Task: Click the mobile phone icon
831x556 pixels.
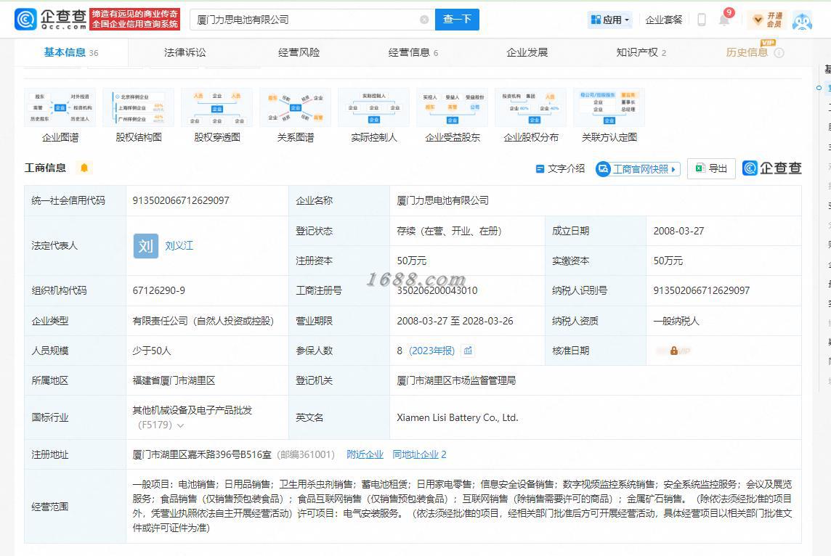Action: [701, 20]
